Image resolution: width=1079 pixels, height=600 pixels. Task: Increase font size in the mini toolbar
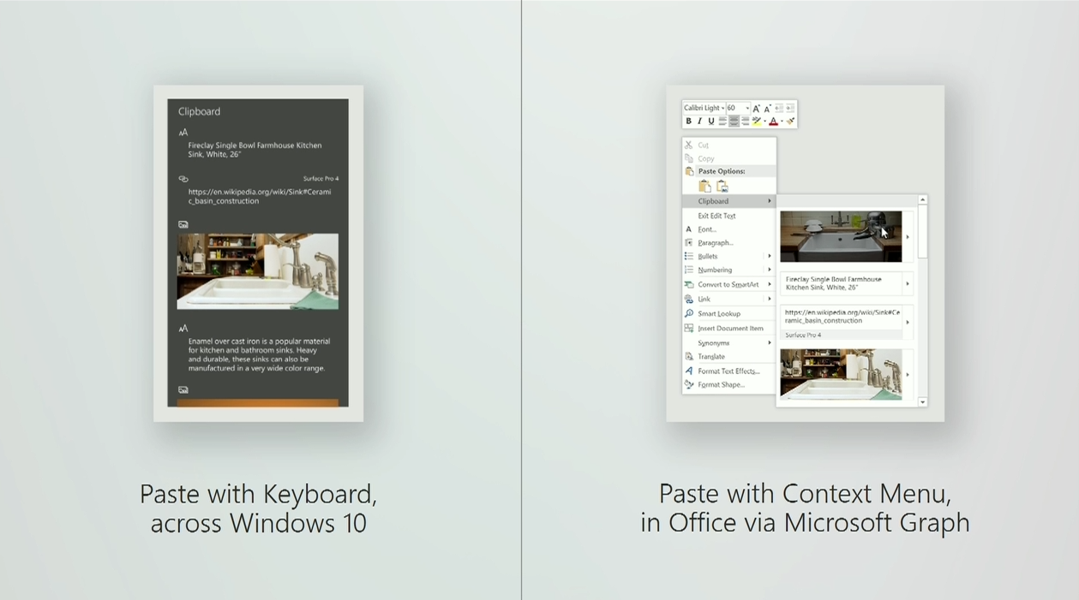756,109
